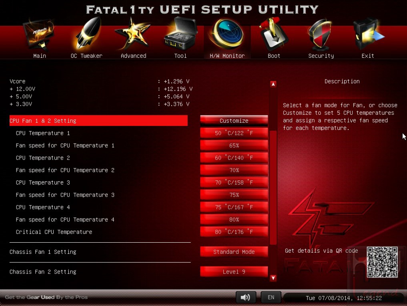The height and width of the screenshot is (306, 407).
Task: Open the Exit tab label
Action: tap(368, 56)
